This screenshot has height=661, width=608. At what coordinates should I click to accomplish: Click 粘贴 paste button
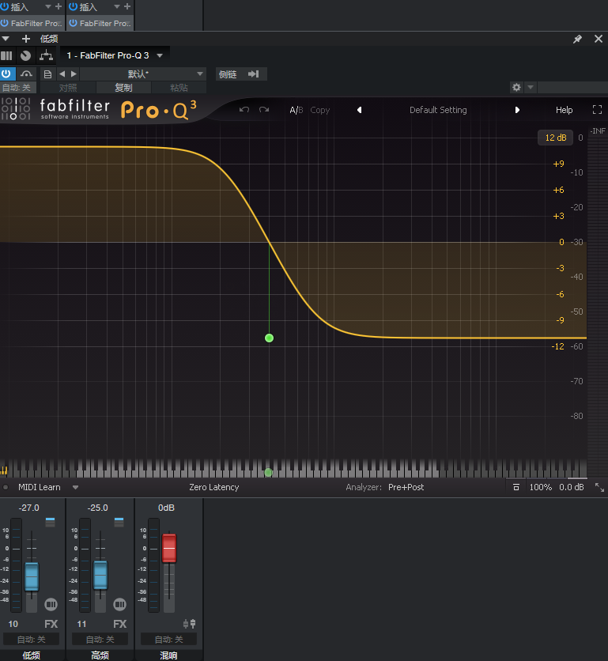pyautogui.click(x=179, y=88)
